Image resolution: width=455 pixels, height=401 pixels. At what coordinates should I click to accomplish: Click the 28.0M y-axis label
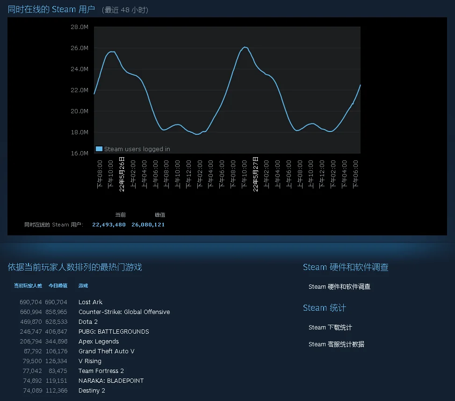pyautogui.click(x=79, y=27)
